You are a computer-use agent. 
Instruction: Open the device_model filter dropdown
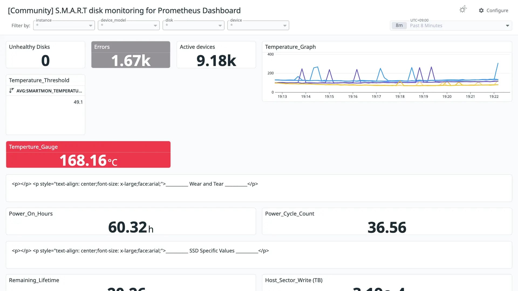(x=129, y=25)
